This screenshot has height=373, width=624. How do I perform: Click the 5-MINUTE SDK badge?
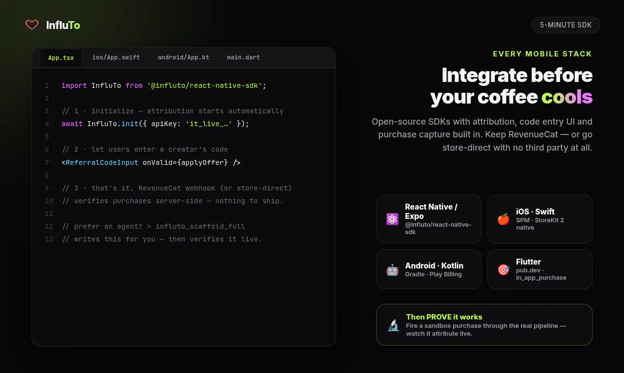point(566,25)
